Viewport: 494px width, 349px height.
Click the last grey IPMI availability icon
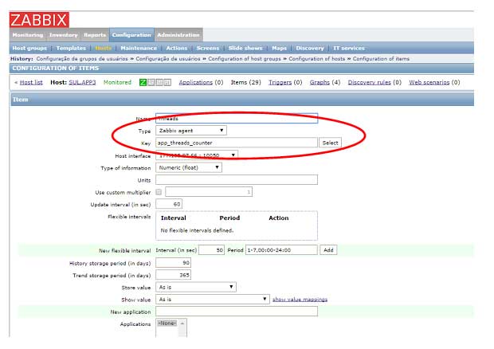(166, 82)
